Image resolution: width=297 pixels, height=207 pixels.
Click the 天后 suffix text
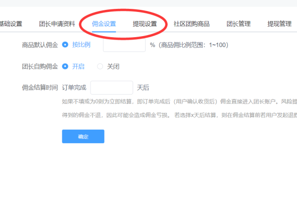(143, 88)
